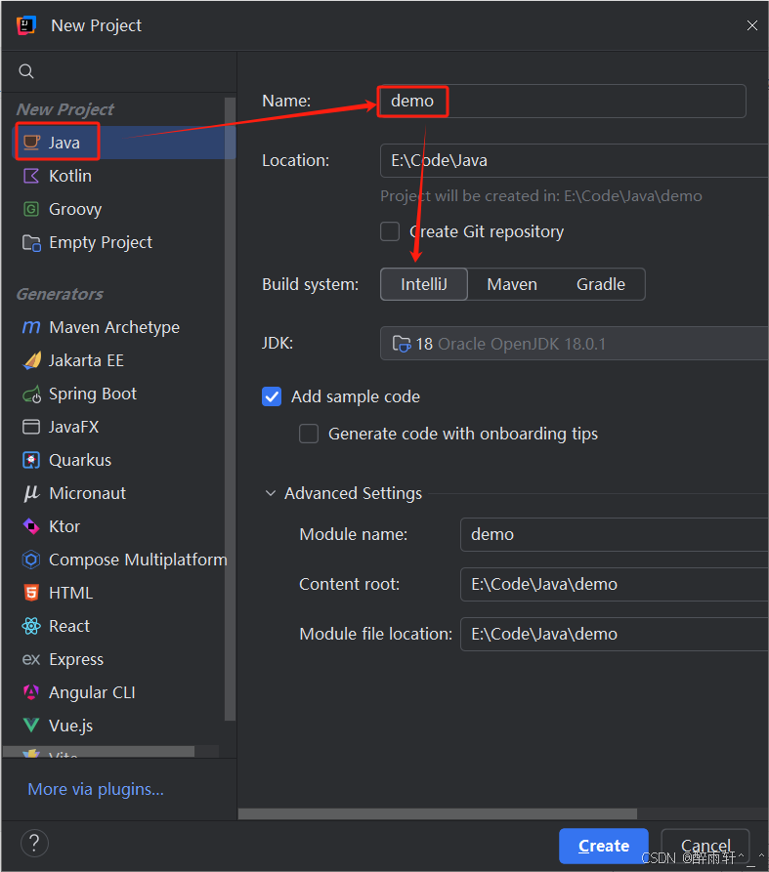Click the Quarkus generator icon

point(31,460)
